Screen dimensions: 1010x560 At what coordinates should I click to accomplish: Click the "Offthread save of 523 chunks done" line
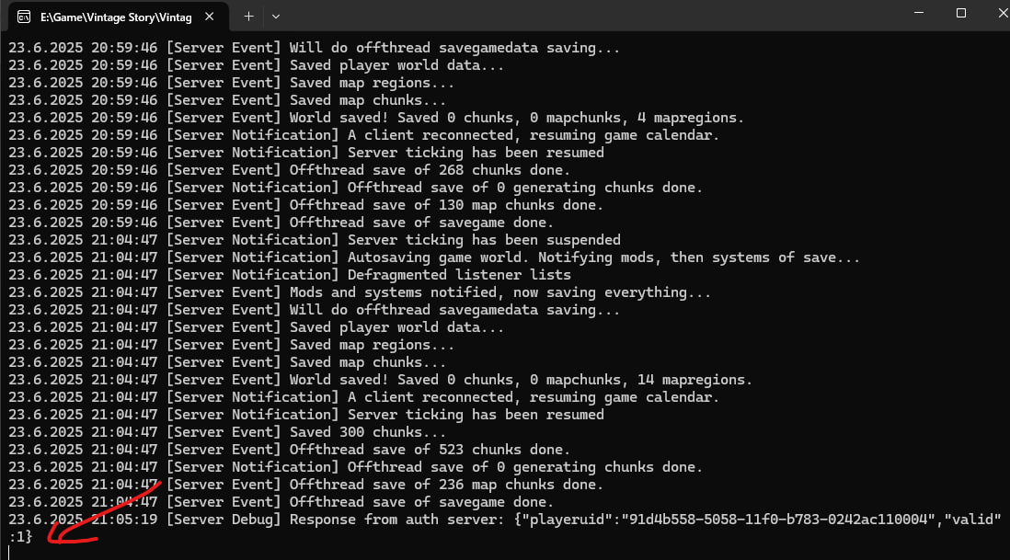click(430, 450)
